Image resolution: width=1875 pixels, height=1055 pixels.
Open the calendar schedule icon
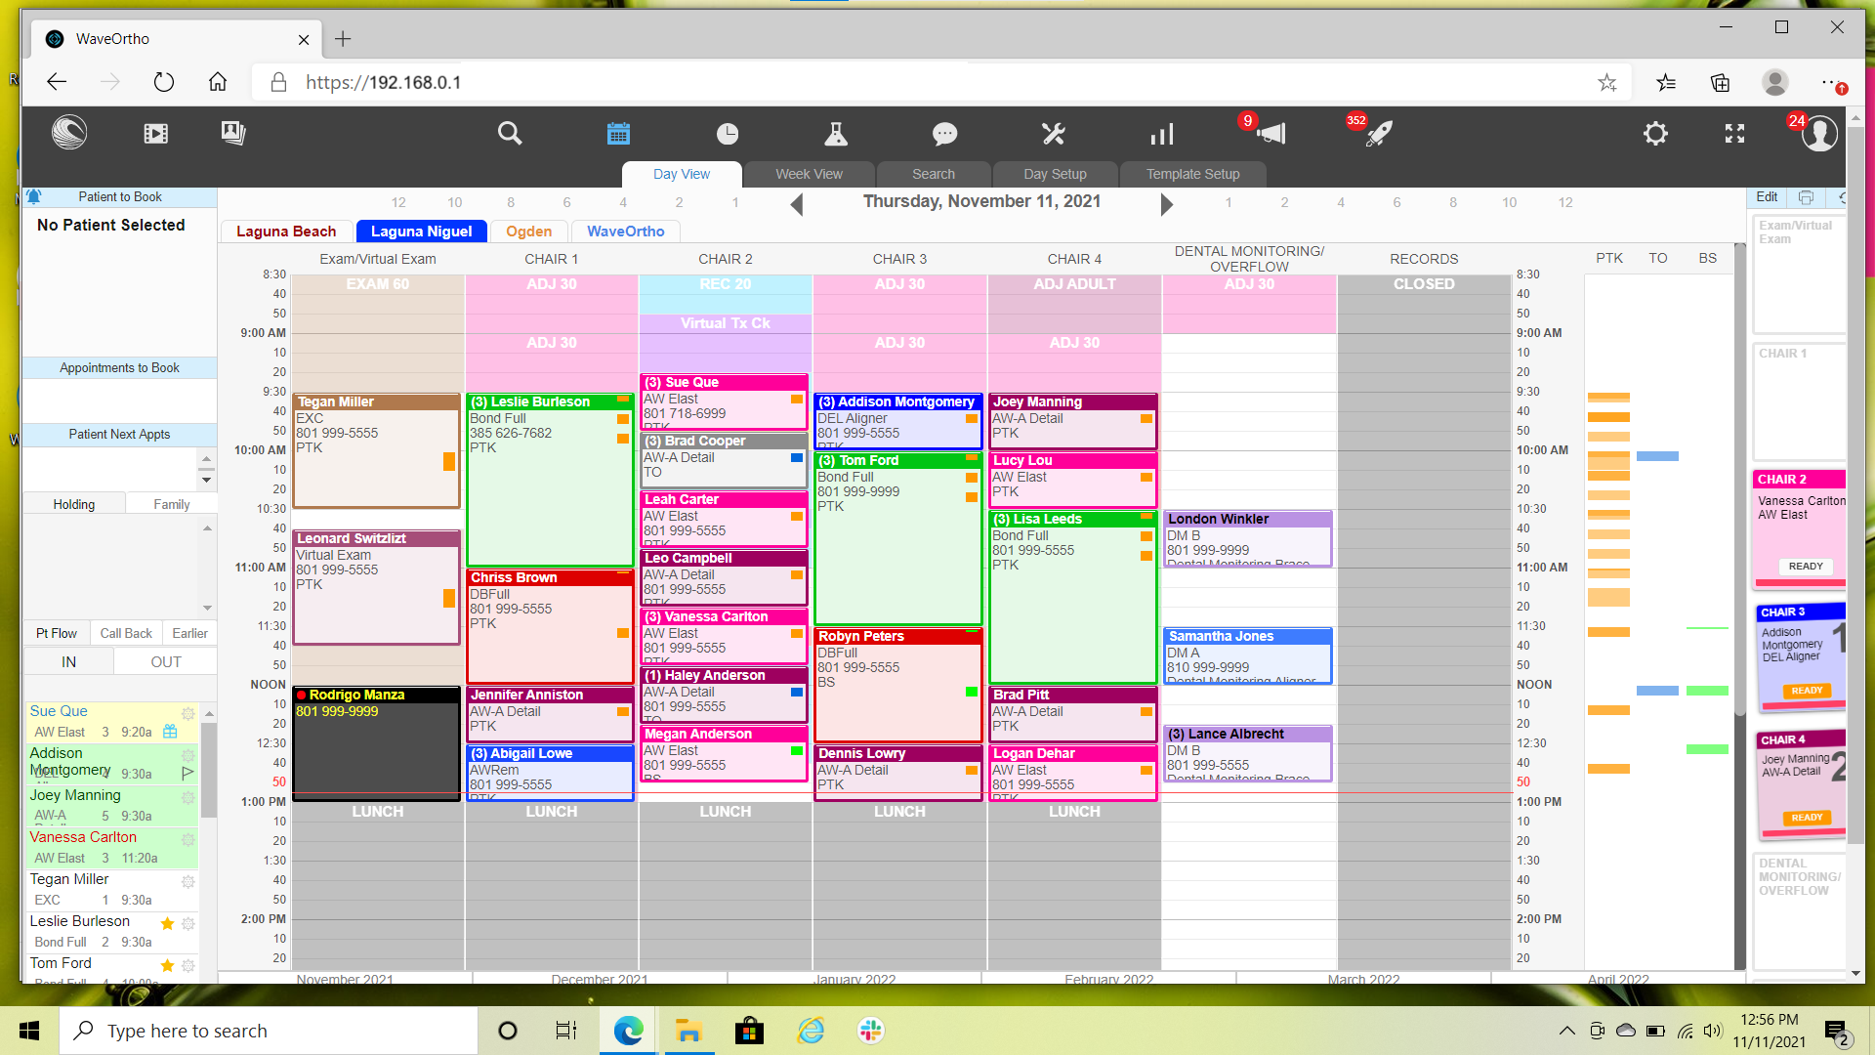click(618, 134)
